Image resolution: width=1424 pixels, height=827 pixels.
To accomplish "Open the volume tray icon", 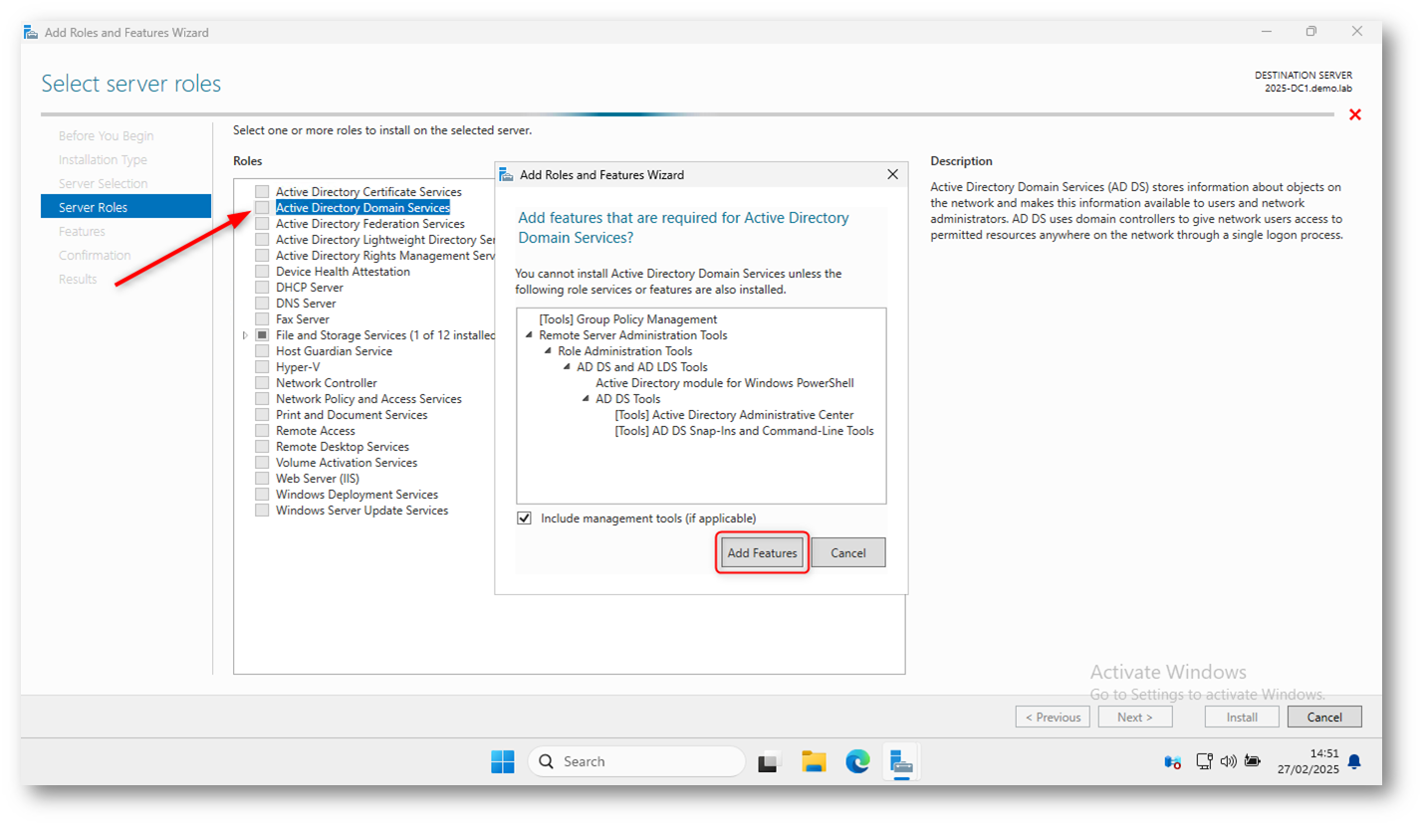I will pyautogui.click(x=1227, y=761).
